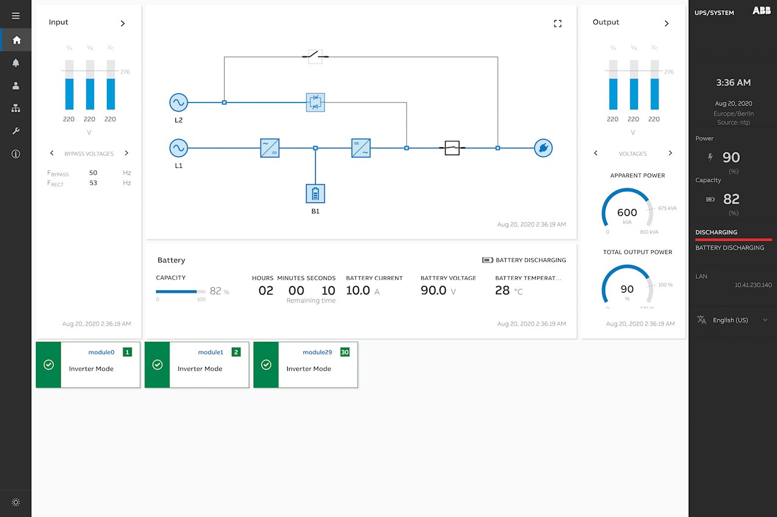Screen dimensions: 777x517
Task: Open the English (US) language dropdown
Action: 732,319
